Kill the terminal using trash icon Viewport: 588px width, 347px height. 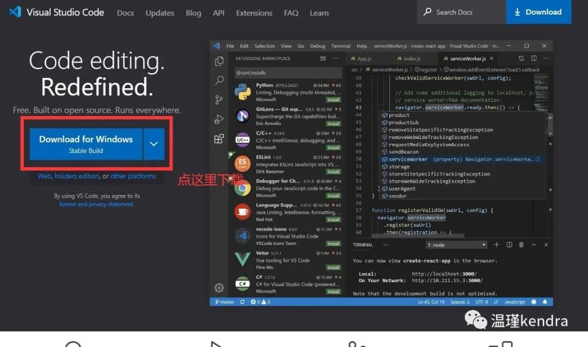(x=521, y=245)
